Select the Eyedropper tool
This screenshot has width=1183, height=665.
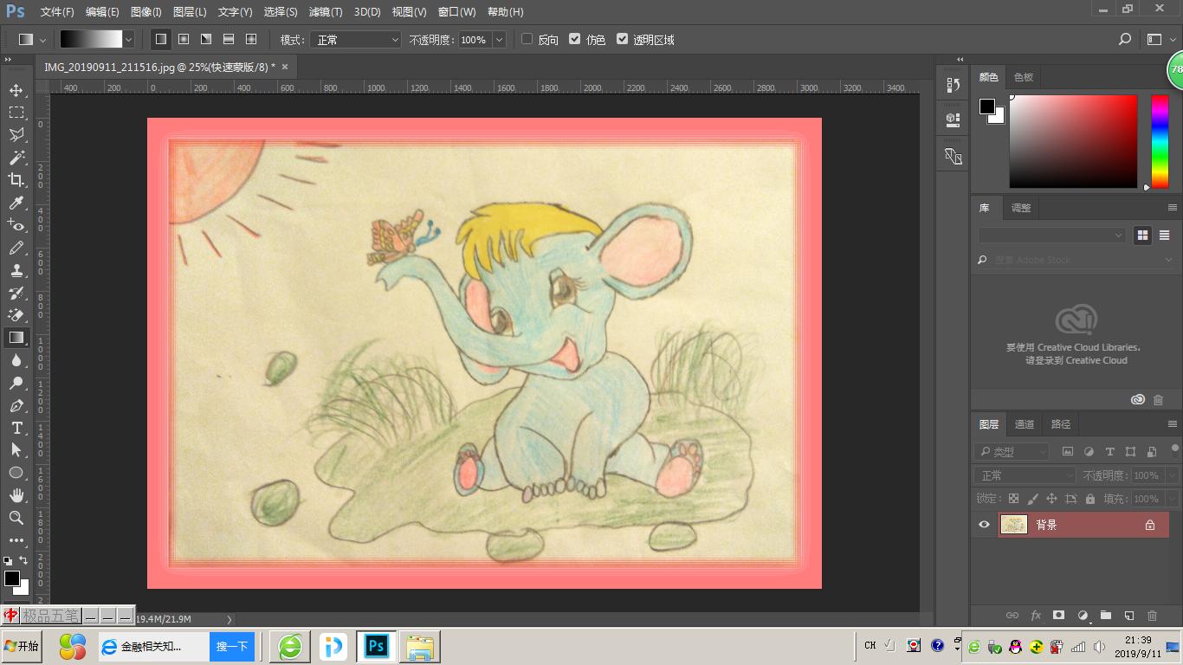coord(16,203)
